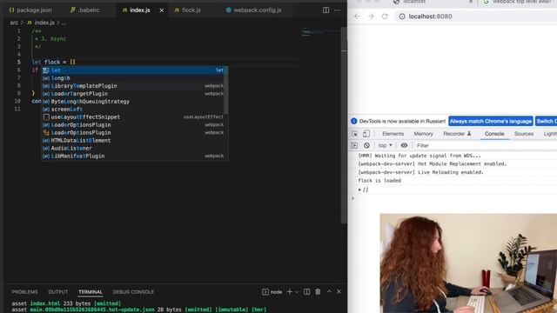The image size is (557, 313).
Task: Switch to the .babelrc tab
Action: pyautogui.click(x=85, y=10)
